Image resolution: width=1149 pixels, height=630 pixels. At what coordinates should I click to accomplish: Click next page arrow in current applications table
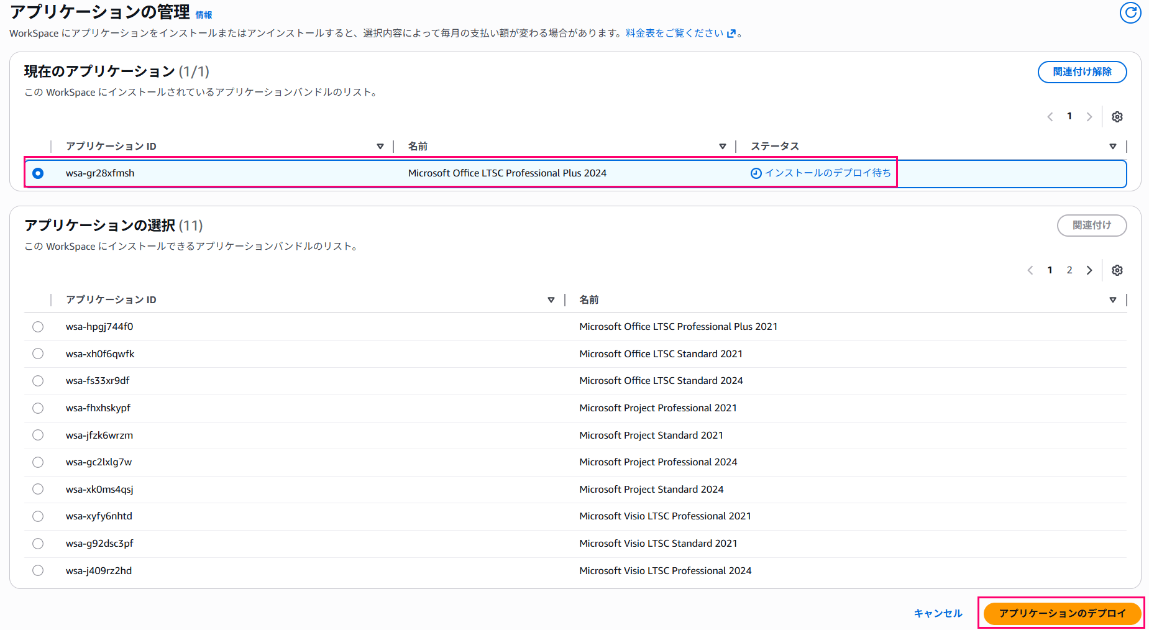coord(1089,116)
